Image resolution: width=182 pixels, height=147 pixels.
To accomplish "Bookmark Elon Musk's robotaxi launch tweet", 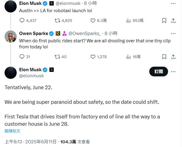I will pyautogui.click(x=164, y=21).
